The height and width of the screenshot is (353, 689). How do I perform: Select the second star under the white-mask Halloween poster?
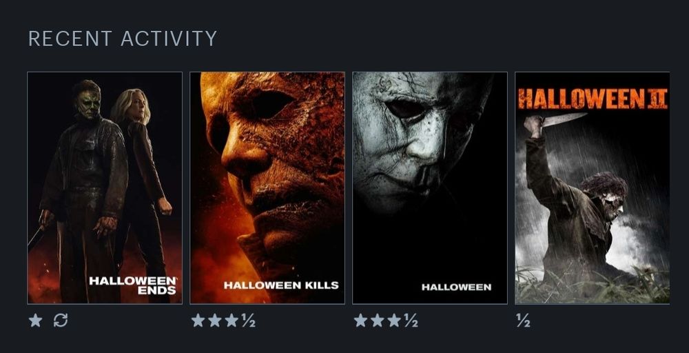tap(378, 321)
